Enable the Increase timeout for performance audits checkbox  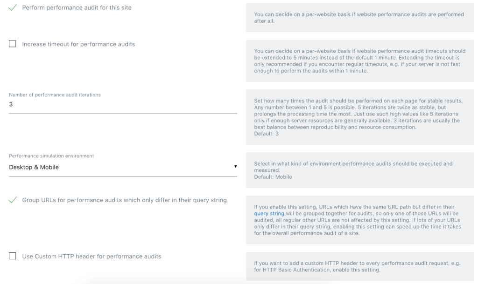point(13,44)
